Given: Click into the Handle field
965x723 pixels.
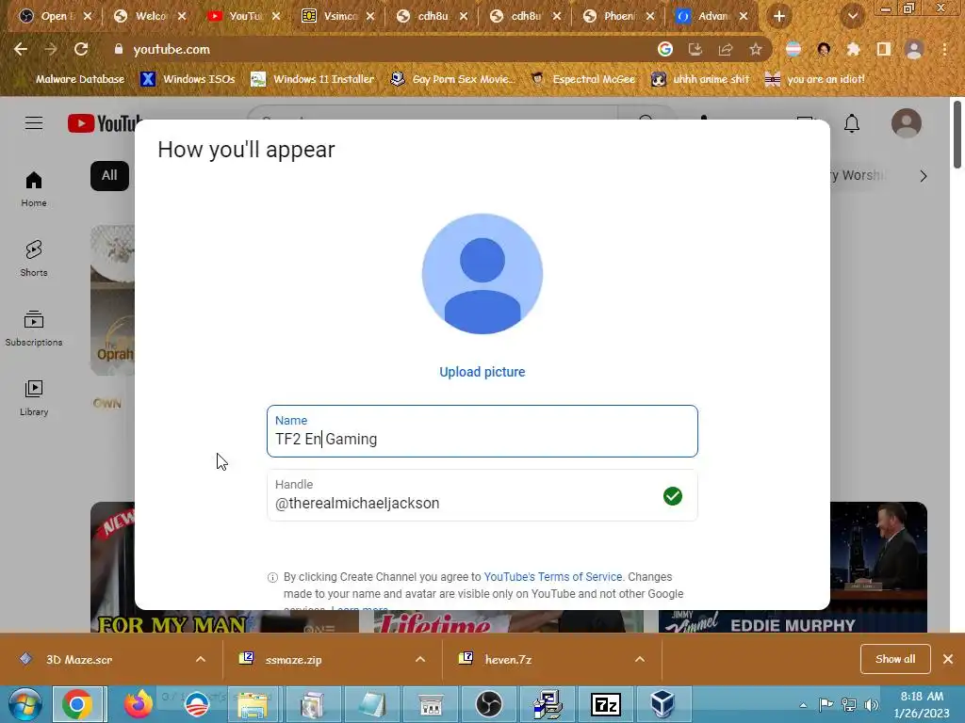Looking at the screenshot, I should [x=482, y=495].
